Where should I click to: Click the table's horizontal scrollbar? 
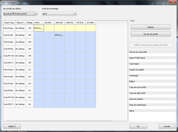[x=60, y=121]
